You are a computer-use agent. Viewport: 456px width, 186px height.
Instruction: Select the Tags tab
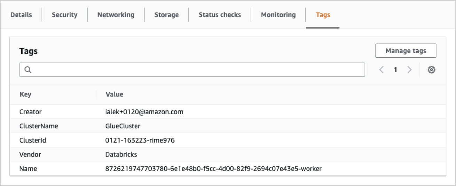[323, 15]
